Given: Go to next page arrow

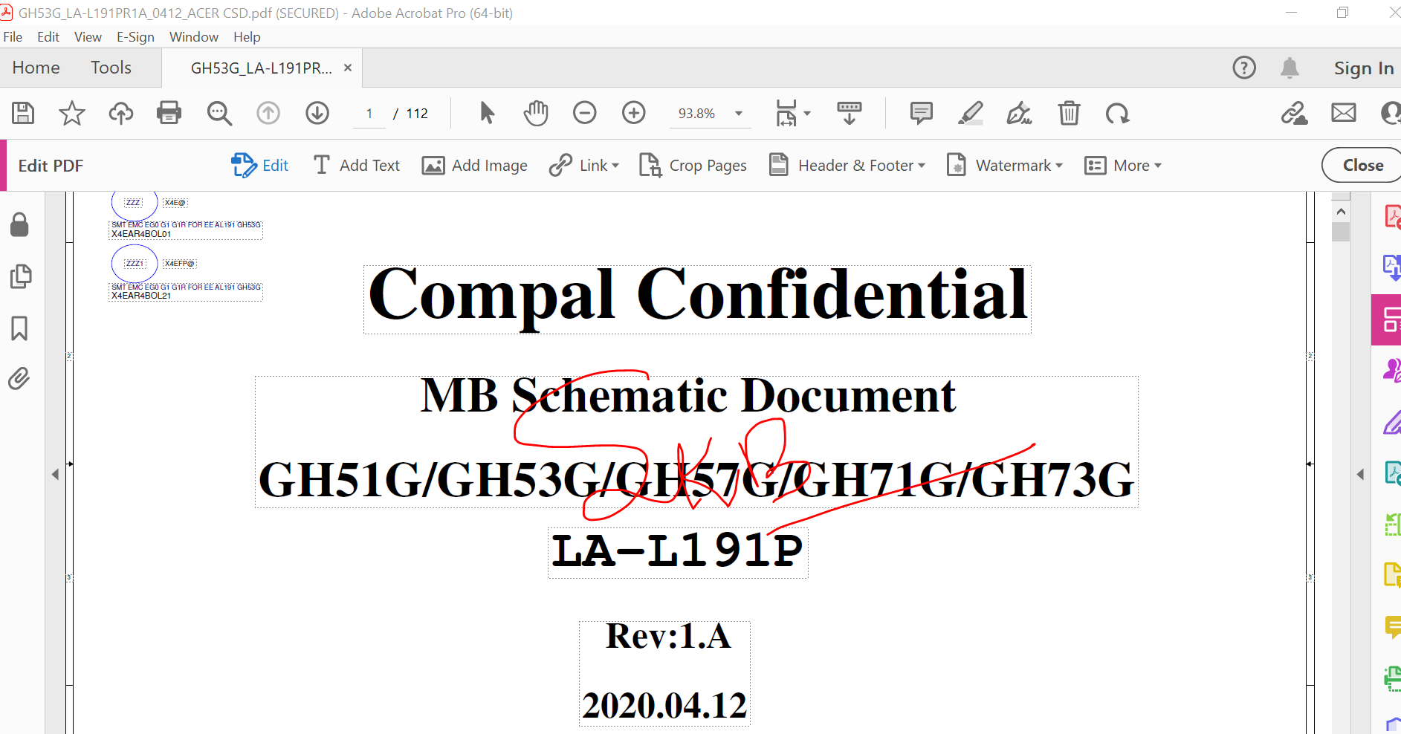Looking at the screenshot, I should pyautogui.click(x=317, y=113).
